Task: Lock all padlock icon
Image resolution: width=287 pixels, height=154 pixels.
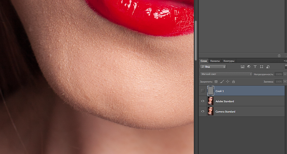Action: tap(234, 82)
